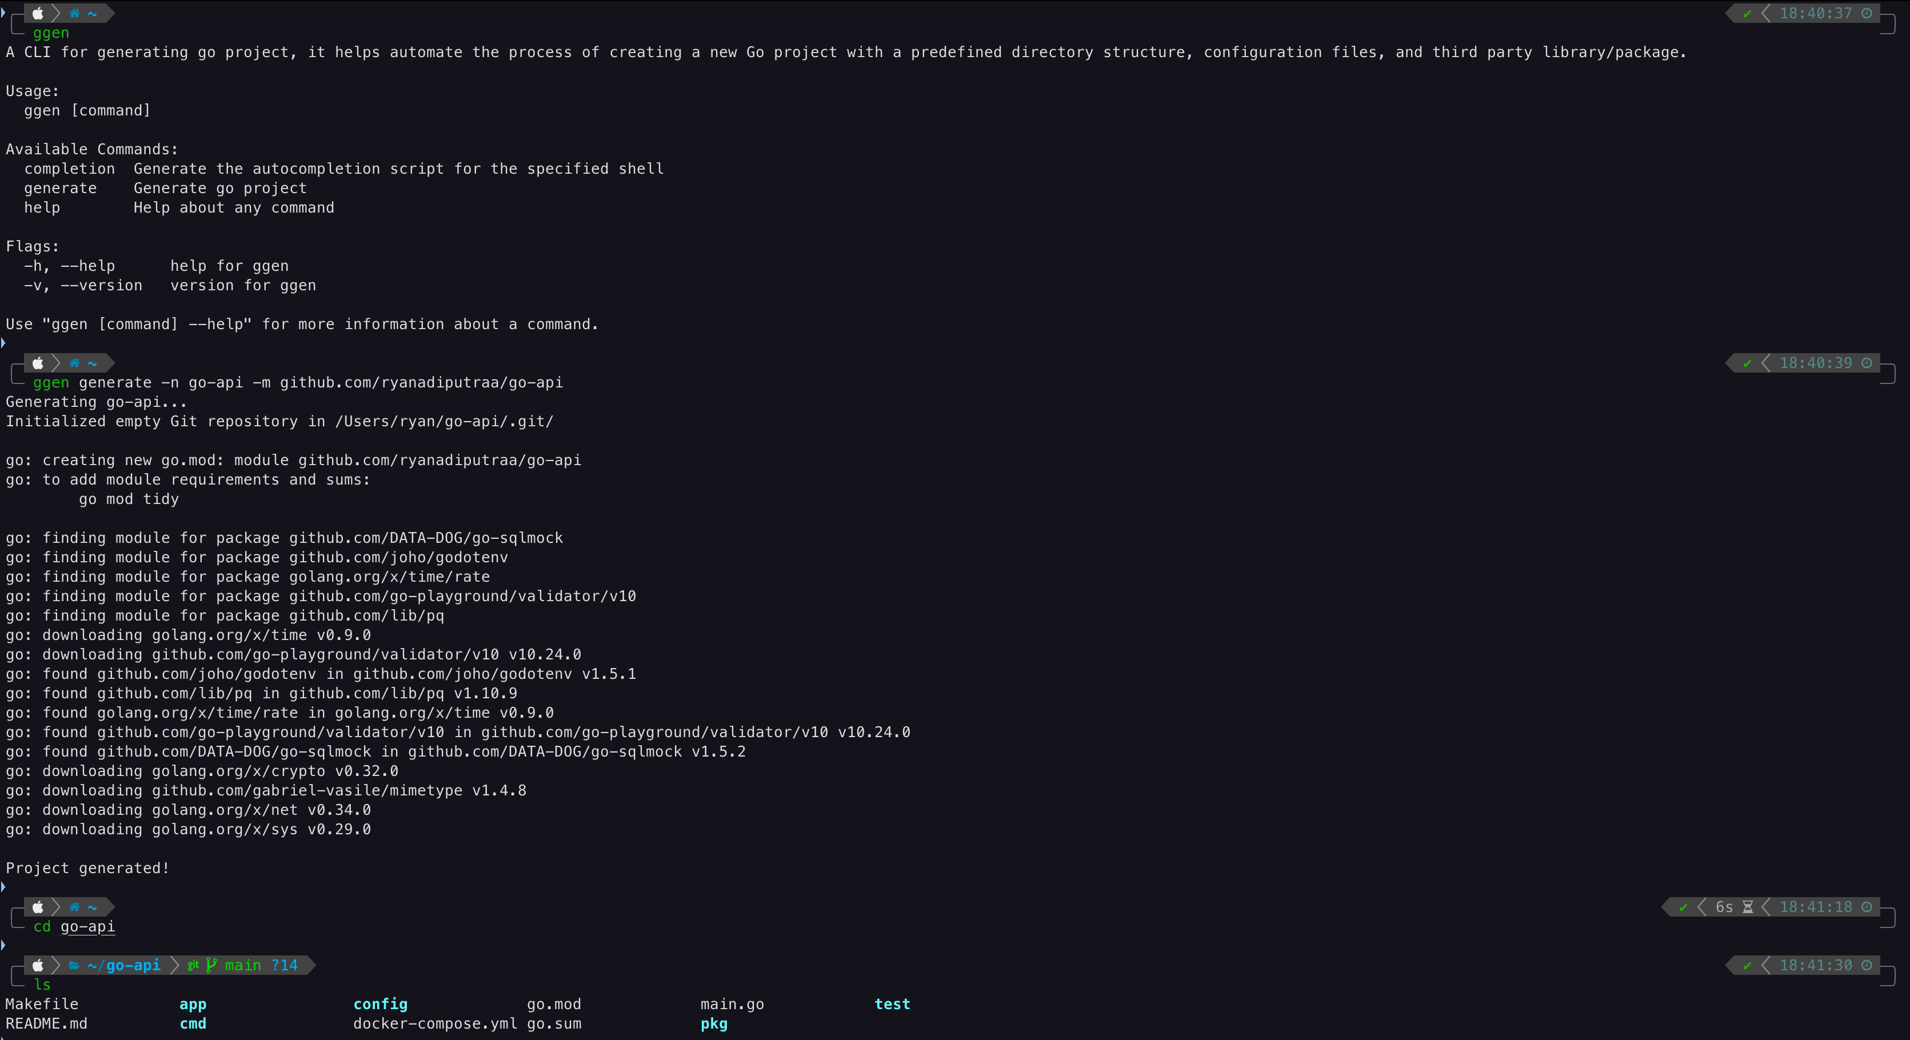This screenshot has width=1910, height=1040.
Task: Click the bold config directory in ls output
Action: tap(379, 1005)
